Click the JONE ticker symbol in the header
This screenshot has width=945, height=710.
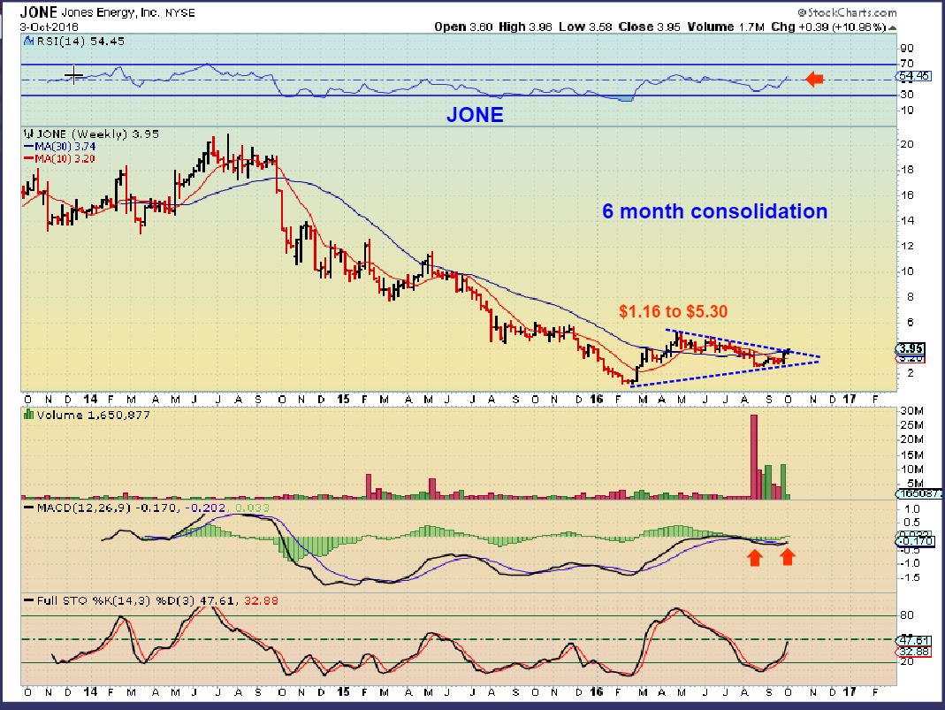39,12
